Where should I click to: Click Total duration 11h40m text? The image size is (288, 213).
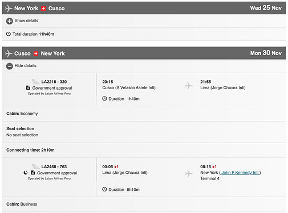tap(33, 34)
